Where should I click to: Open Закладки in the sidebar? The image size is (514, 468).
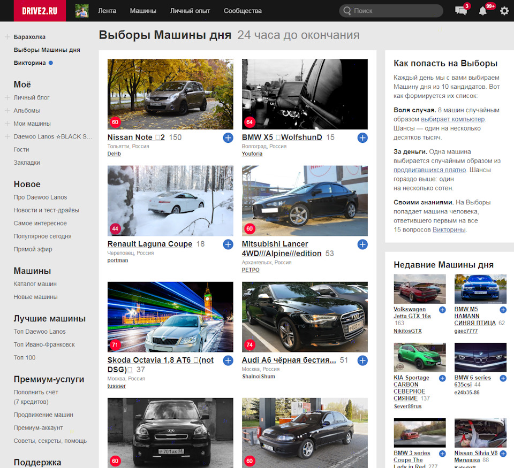[27, 163]
